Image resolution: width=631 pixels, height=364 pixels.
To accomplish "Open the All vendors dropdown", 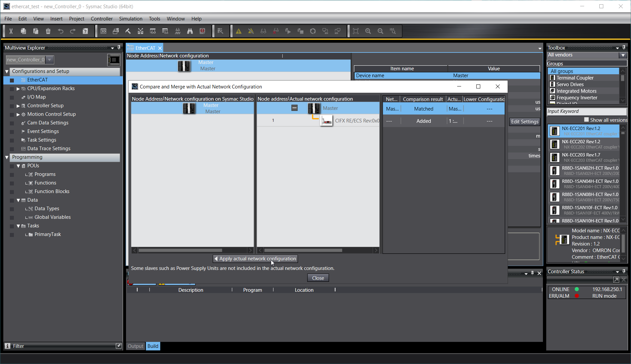I will pos(623,55).
